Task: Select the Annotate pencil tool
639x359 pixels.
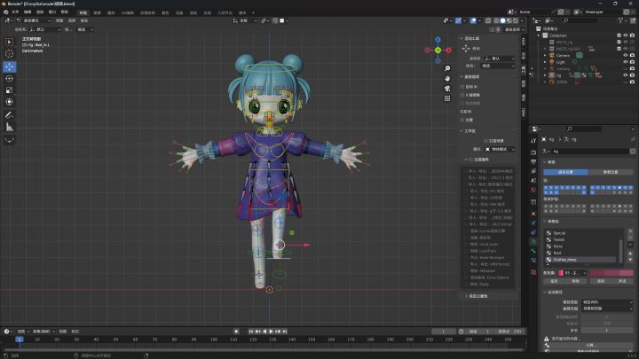Action: 9,115
